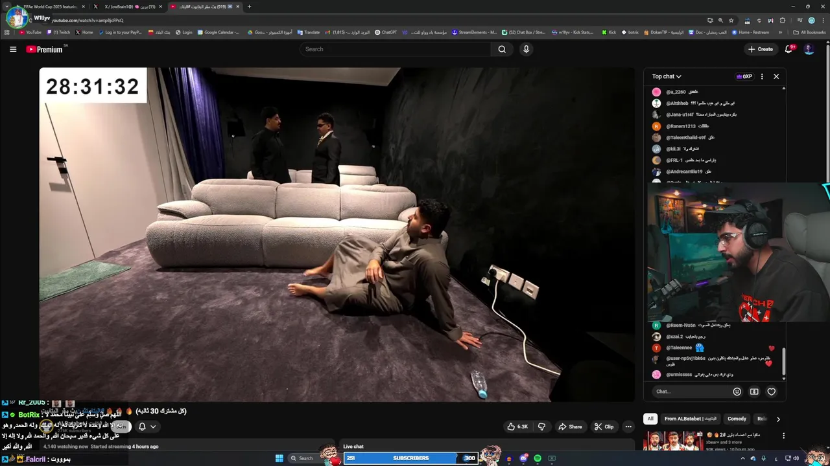
Task: Open emoji picker in chat box
Action: click(737, 392)
